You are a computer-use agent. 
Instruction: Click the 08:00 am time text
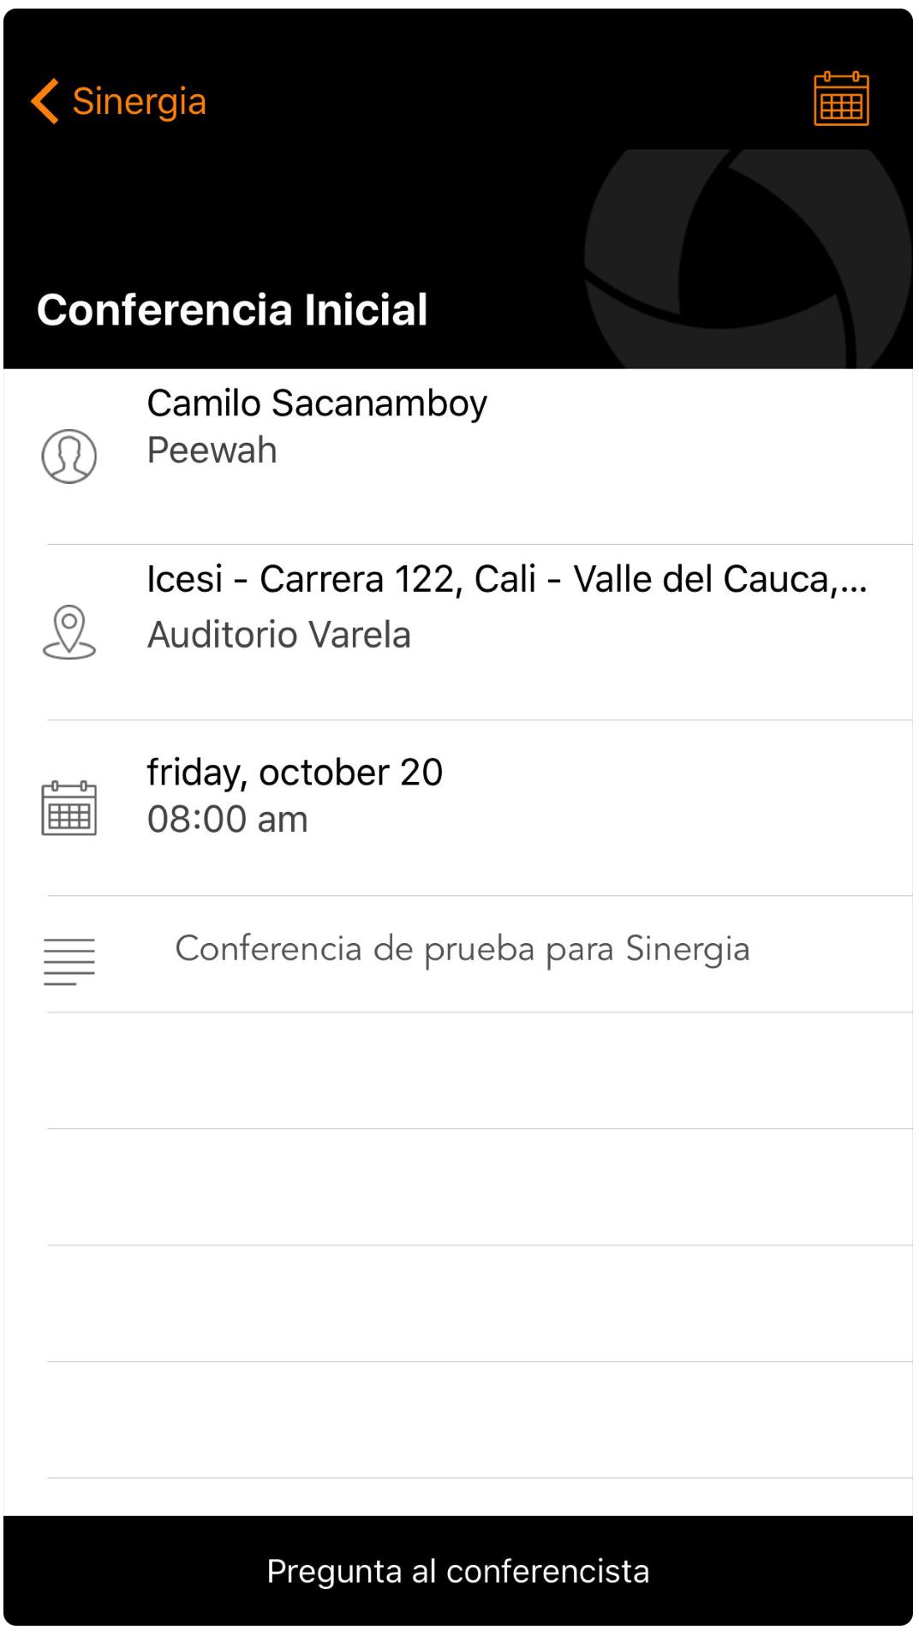(228, 820)
